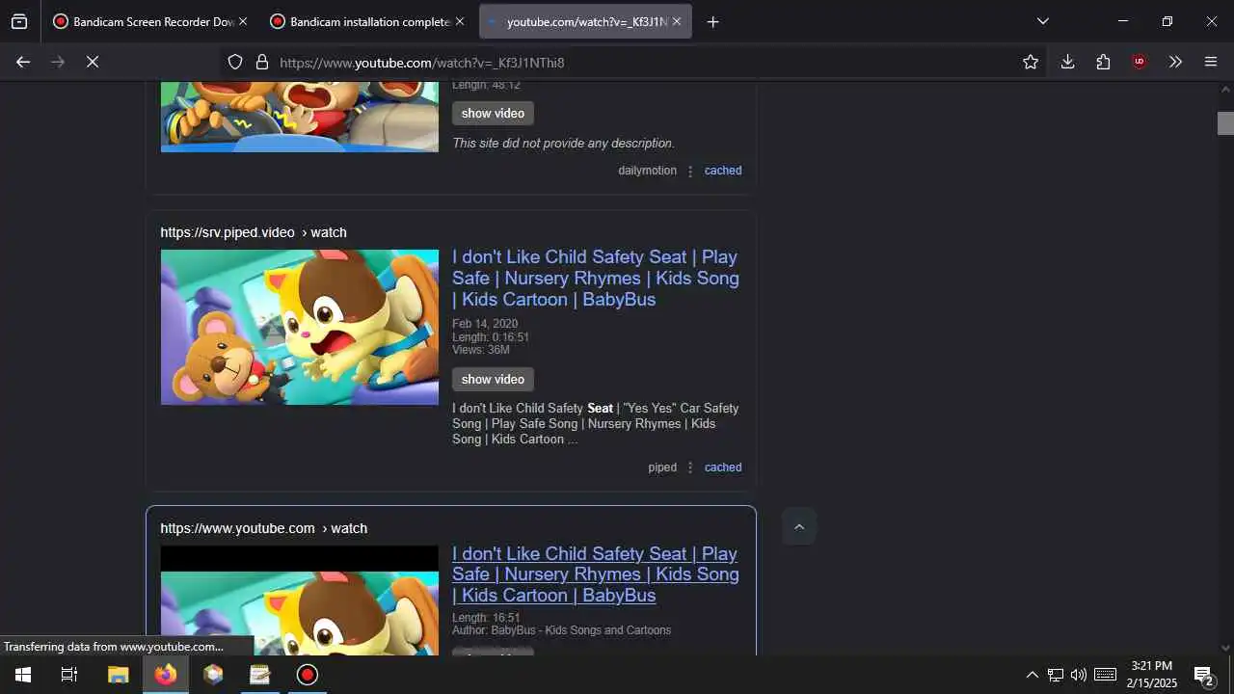1234x694 pixels.
Task: Open tracking protection shield icon
Action: tap(235, 62)
